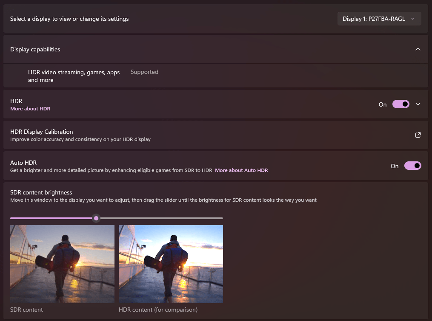Click the far right end of brightness slider track

tap(221, 218)
